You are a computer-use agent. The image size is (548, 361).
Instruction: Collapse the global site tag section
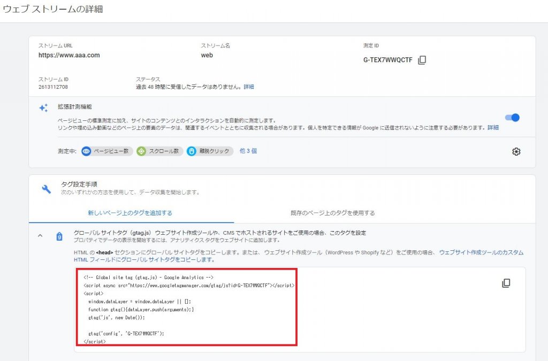(x=40, y=236)
